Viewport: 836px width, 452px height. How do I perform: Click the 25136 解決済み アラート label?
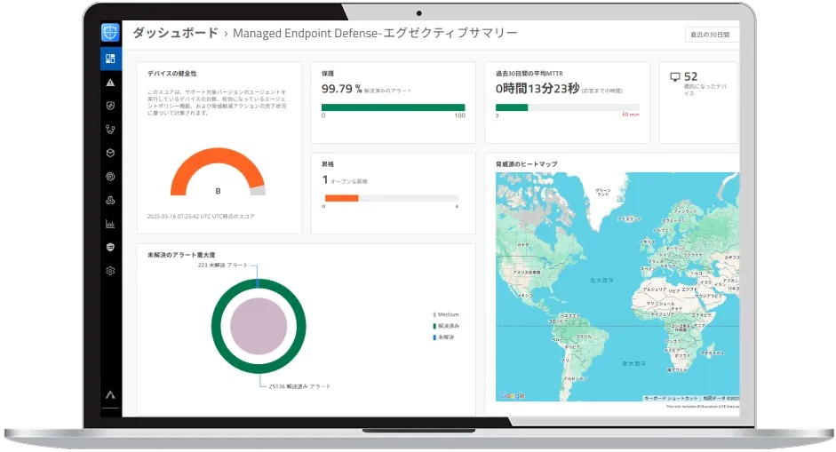pos(299,386)
